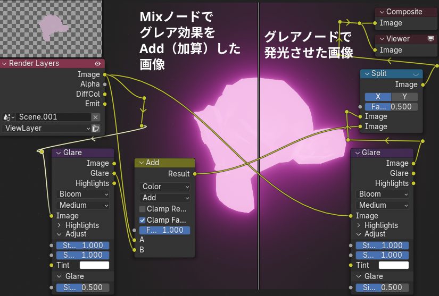Click the render preview thumbnail above Render Layers
439x296 pixels.
(x=53, y=27)
